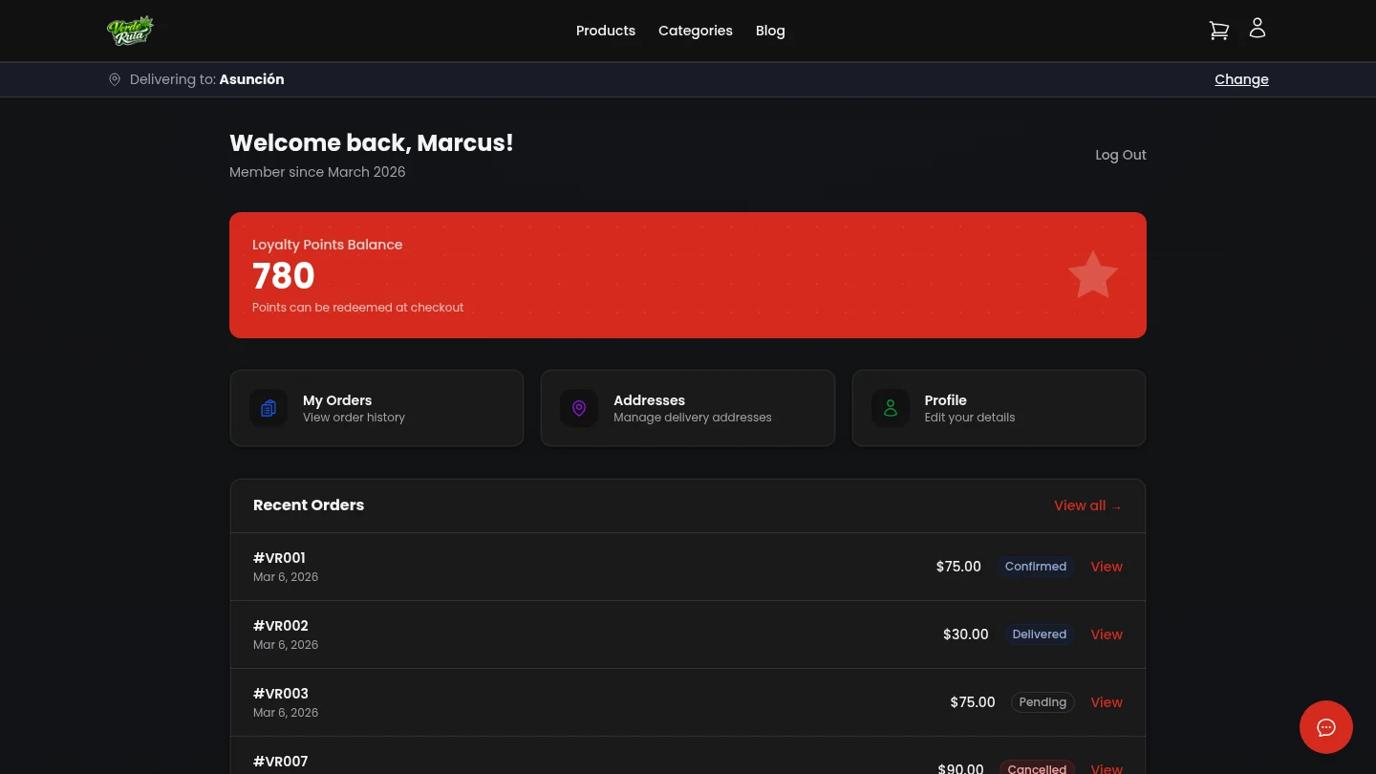1376x774 pixels.
Task: Change the delivery location
Action: coord(1241,79)
